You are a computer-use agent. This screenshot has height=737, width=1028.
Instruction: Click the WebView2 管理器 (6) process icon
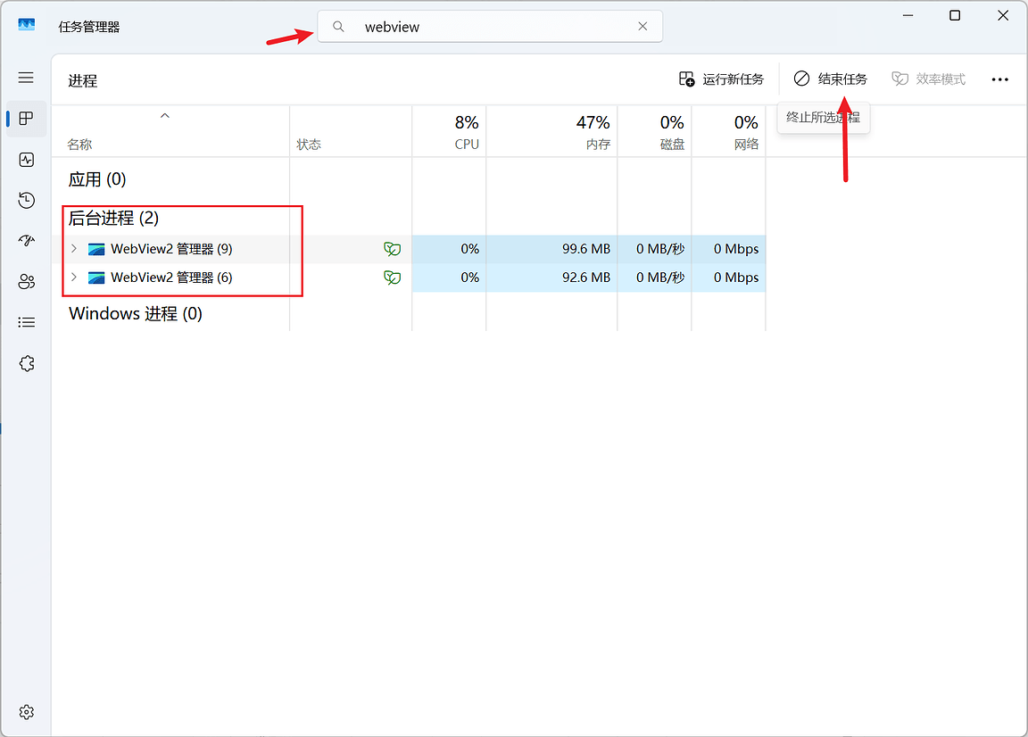click(96, 277)
